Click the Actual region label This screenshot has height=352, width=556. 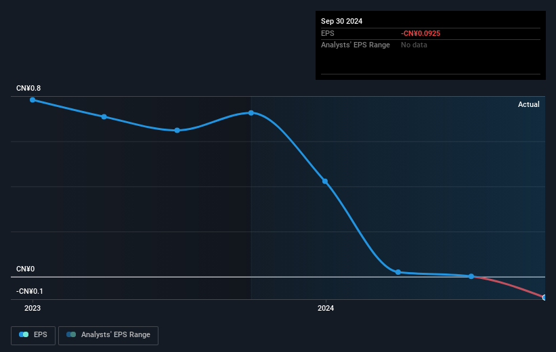tap(529, 104)
